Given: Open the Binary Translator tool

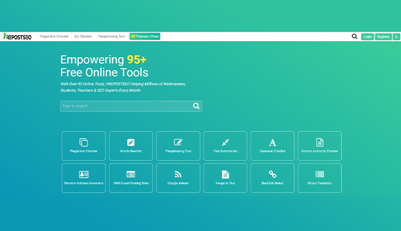Looking at the screenshot, I should [320, 178].
